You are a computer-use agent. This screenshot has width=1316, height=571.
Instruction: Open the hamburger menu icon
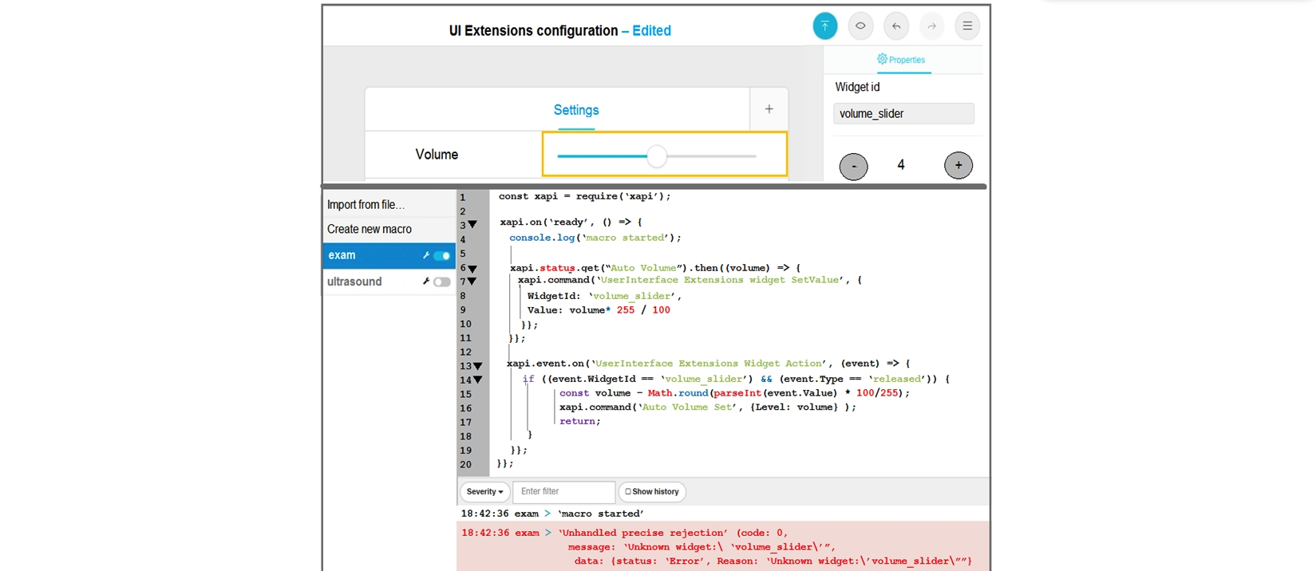tap(967, 26)
